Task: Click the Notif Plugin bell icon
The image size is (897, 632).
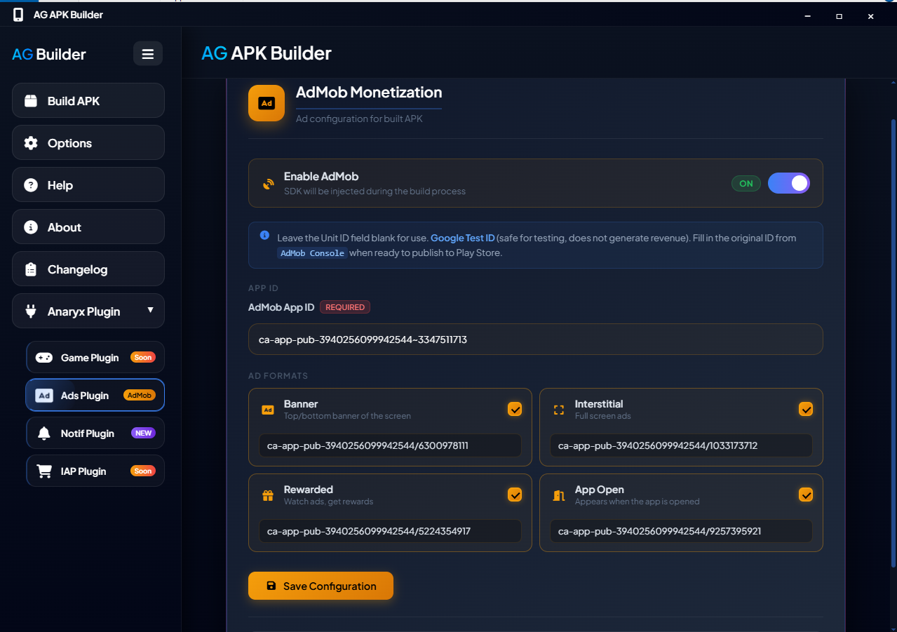Action: pos(44,433)
